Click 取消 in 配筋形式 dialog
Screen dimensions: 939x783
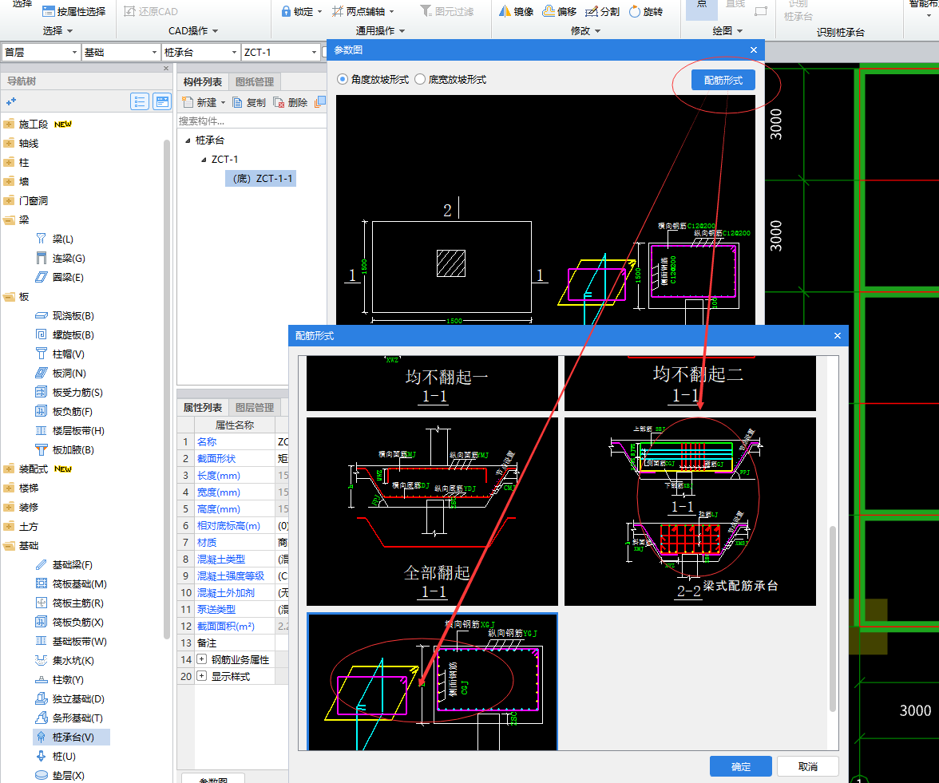807,766
